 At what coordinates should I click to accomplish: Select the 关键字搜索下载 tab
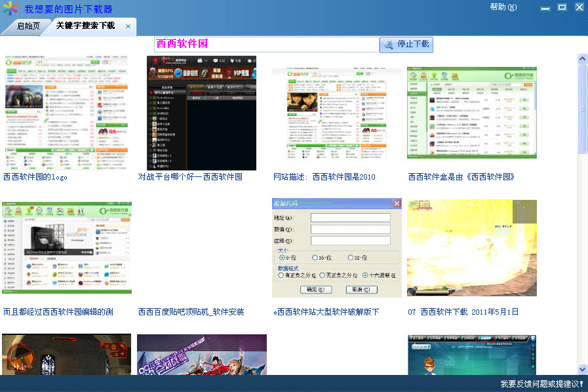pos(85,26)
